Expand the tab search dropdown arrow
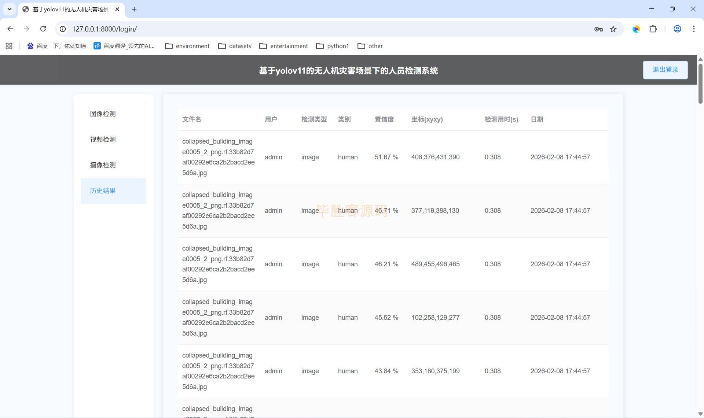This screenshot has width=704, height=418. [10, 9]
